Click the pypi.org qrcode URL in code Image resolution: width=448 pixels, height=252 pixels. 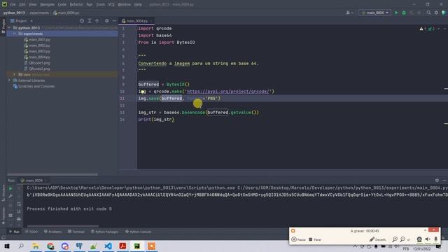pos(228,92)
